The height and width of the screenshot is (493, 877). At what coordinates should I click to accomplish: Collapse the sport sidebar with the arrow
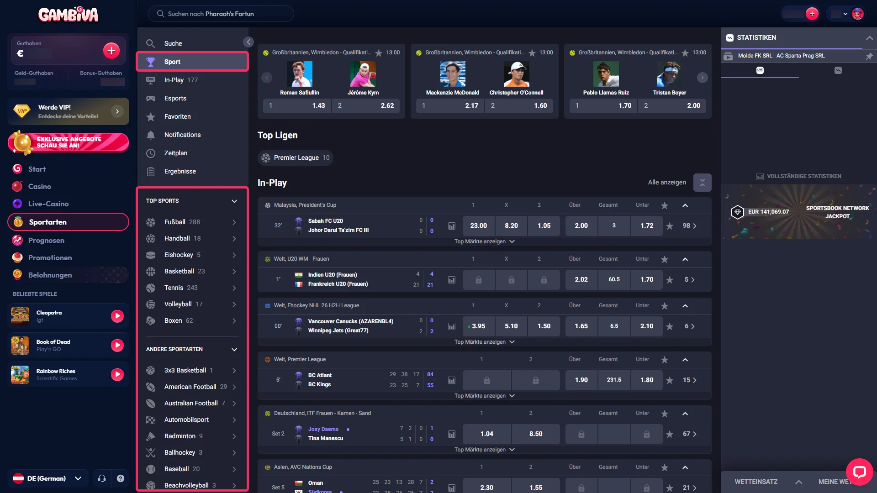[248, 42]
